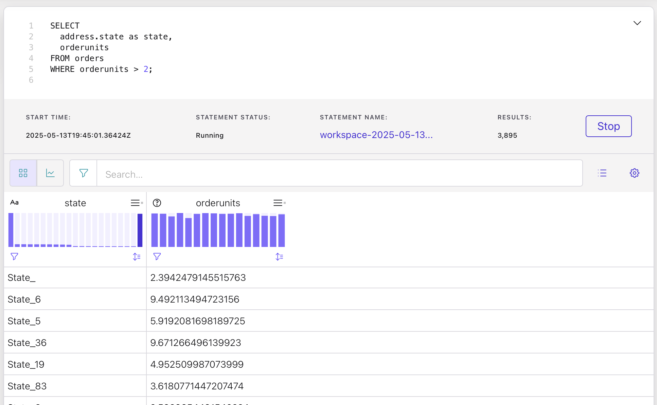The height and width of the screenshot is (405, 657).
Task: Click the orderunits unknown-type question icon
Action: [x=157, y=203]
